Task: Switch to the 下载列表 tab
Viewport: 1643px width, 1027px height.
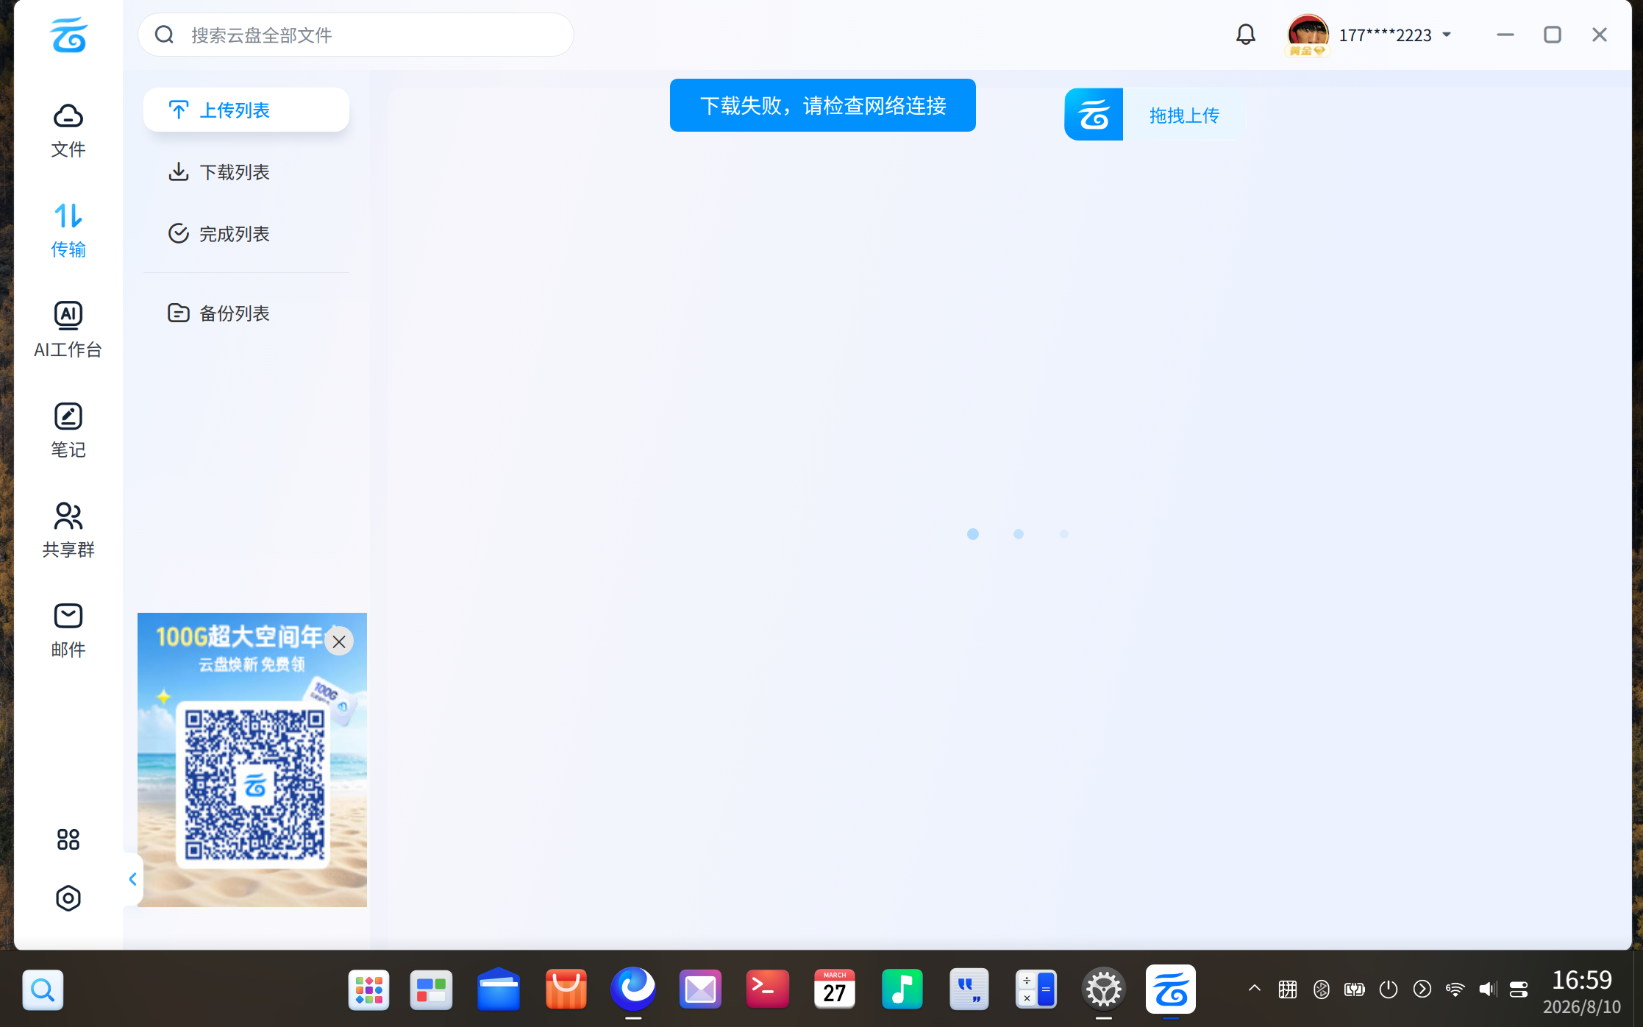Action: point(246,171)
